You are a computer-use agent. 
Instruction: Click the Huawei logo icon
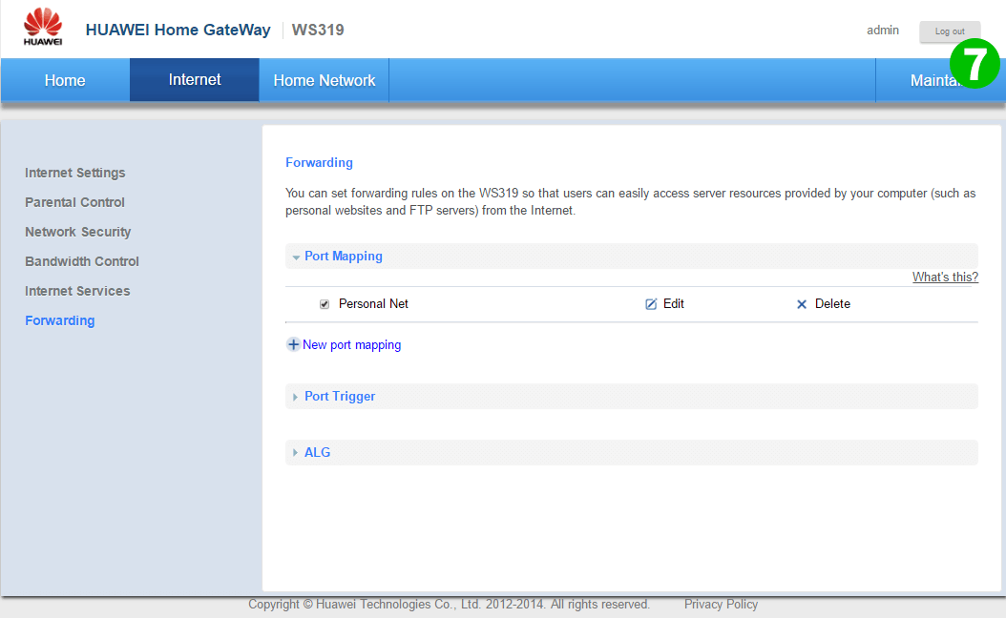[43, 27]
